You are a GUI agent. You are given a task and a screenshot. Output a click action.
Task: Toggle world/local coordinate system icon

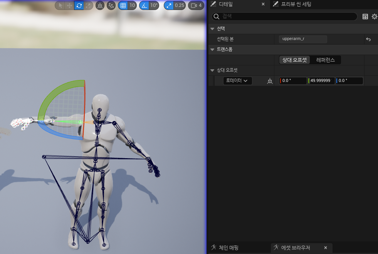click(100, 5)
